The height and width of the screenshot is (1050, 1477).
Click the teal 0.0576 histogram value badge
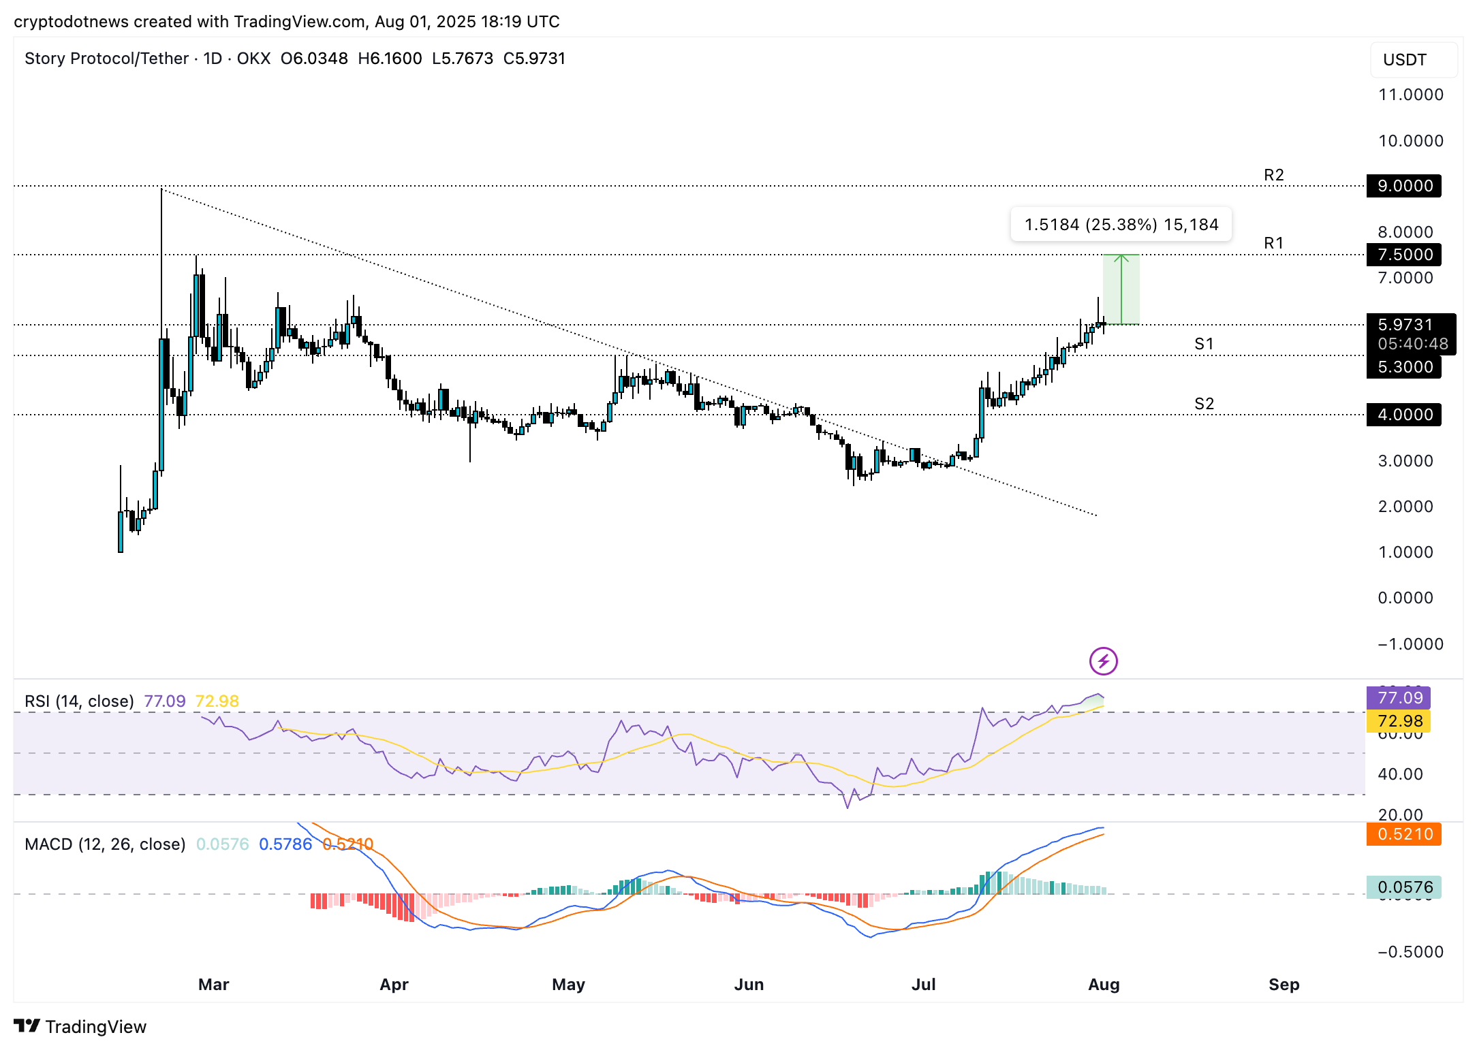click(1403, 887)
